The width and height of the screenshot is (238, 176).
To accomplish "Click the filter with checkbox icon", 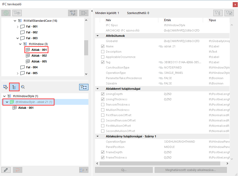I will click(x=229, y=13).
